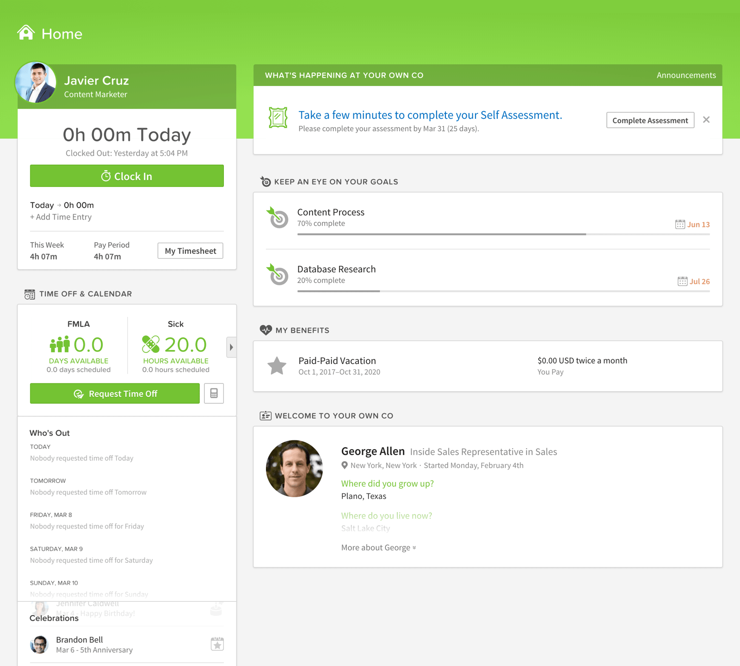
Task: Click the heart icon in My Benefits header
Action: [265, 330]
